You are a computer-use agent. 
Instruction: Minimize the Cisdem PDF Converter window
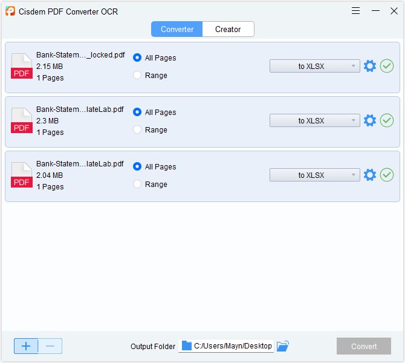(x=375, y=11)
